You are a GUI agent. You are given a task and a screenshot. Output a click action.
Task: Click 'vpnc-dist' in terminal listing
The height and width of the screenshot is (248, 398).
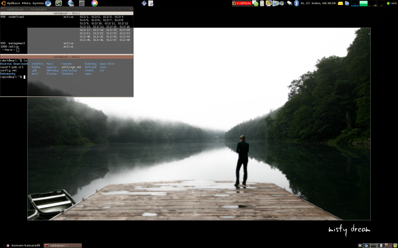[x=107, y=64]
